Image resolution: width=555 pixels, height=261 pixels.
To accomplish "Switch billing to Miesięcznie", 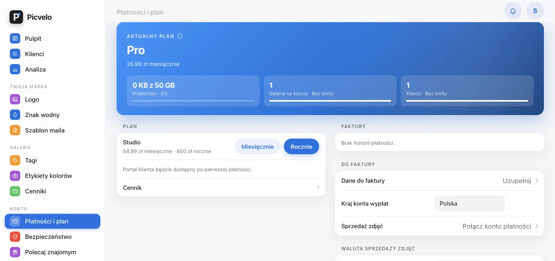I will pyautogui.click(x=258, y=147).
